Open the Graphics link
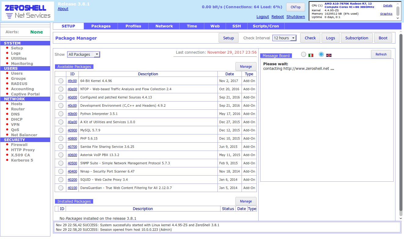Image resolution: width=404 pixels, height=239 pixels. click(x=386, y=14)
